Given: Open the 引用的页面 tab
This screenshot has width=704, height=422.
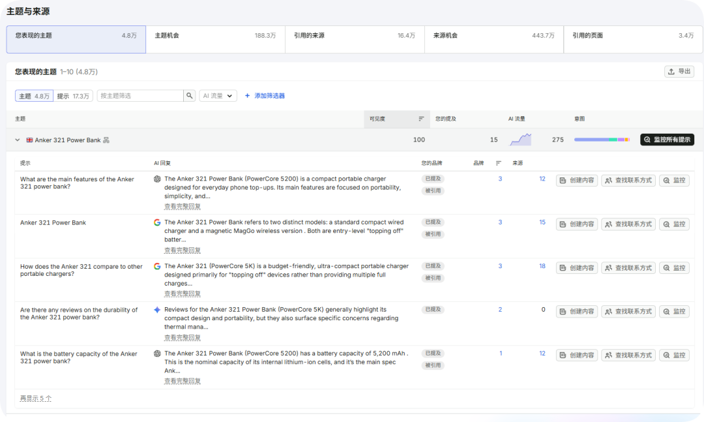Looking at the screenshot, I should pos(633,39).
